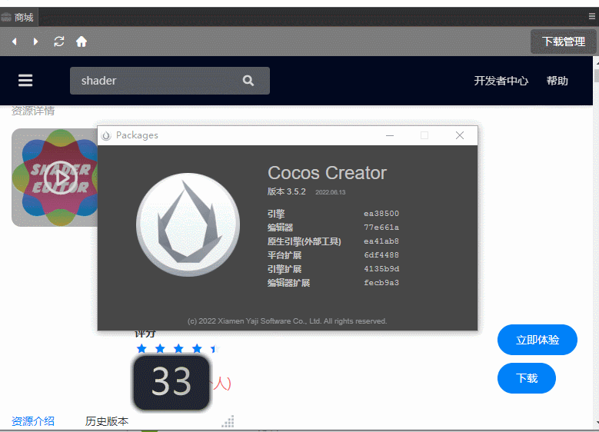
Task: Open the hamburger menu in store header
Action: [25, 80]
